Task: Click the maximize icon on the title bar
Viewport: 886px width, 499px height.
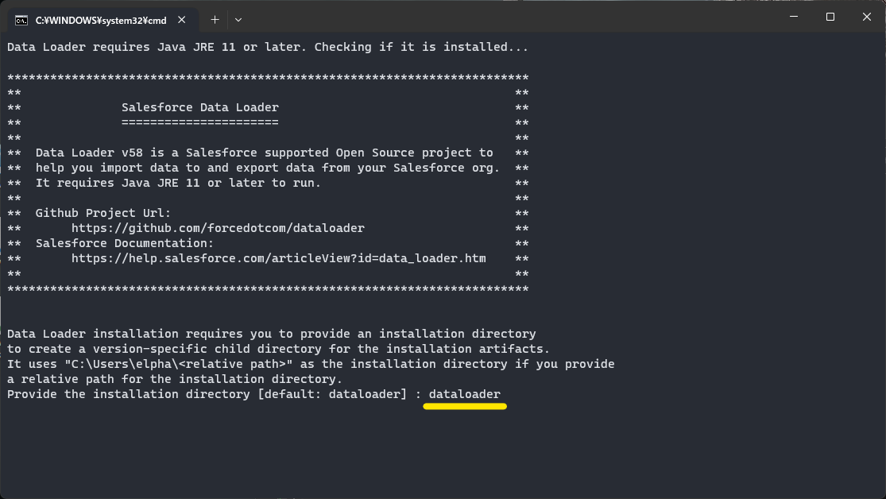Action: [830, 17]
